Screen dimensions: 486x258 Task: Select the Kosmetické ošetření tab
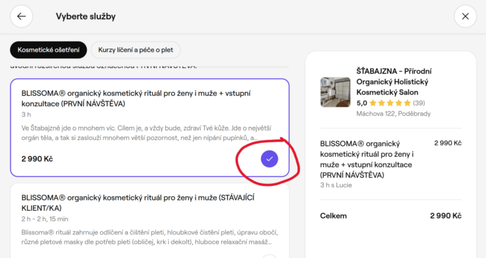point(49,50)
